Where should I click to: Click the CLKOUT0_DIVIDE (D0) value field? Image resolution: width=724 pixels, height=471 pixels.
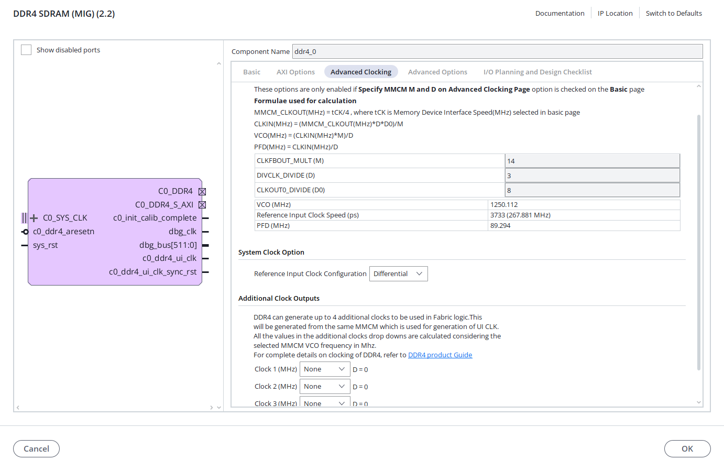click(x=593, y=190)
